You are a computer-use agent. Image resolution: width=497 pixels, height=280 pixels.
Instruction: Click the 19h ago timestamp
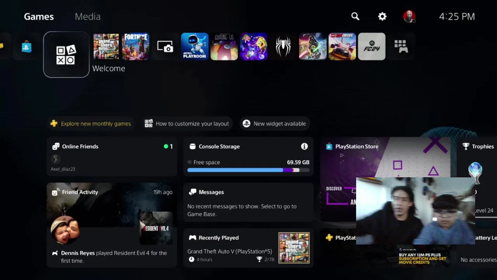(163, 192)
